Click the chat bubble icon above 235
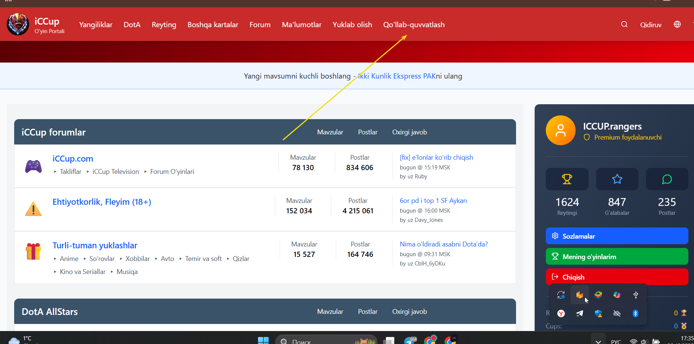Screen dimensions: 694x344 667,179
